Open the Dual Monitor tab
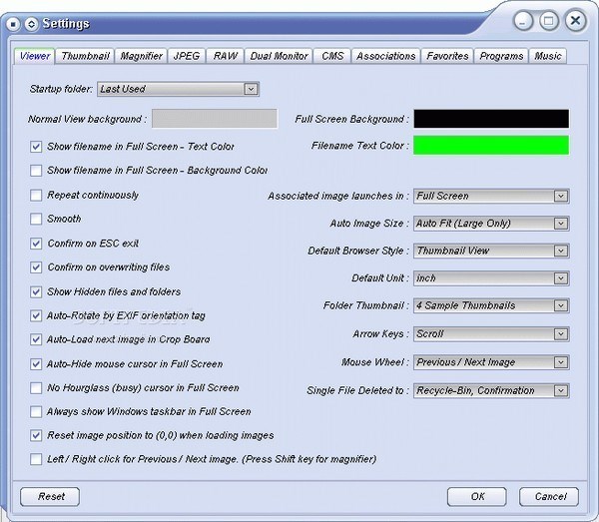599x522 pixels. (279, 56)
